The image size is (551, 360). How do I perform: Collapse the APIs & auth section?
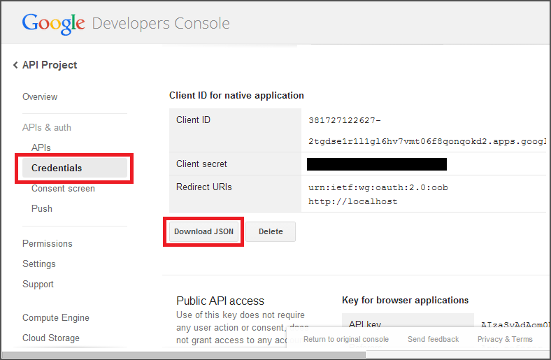(47, 127)
